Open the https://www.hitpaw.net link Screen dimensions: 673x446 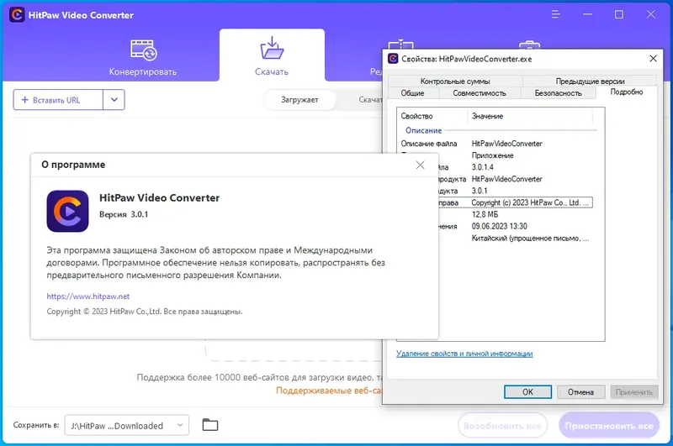click(88, 296)
